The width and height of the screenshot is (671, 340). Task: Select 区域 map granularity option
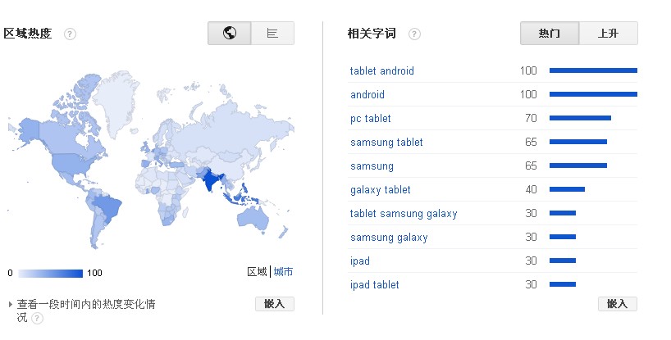258,272
